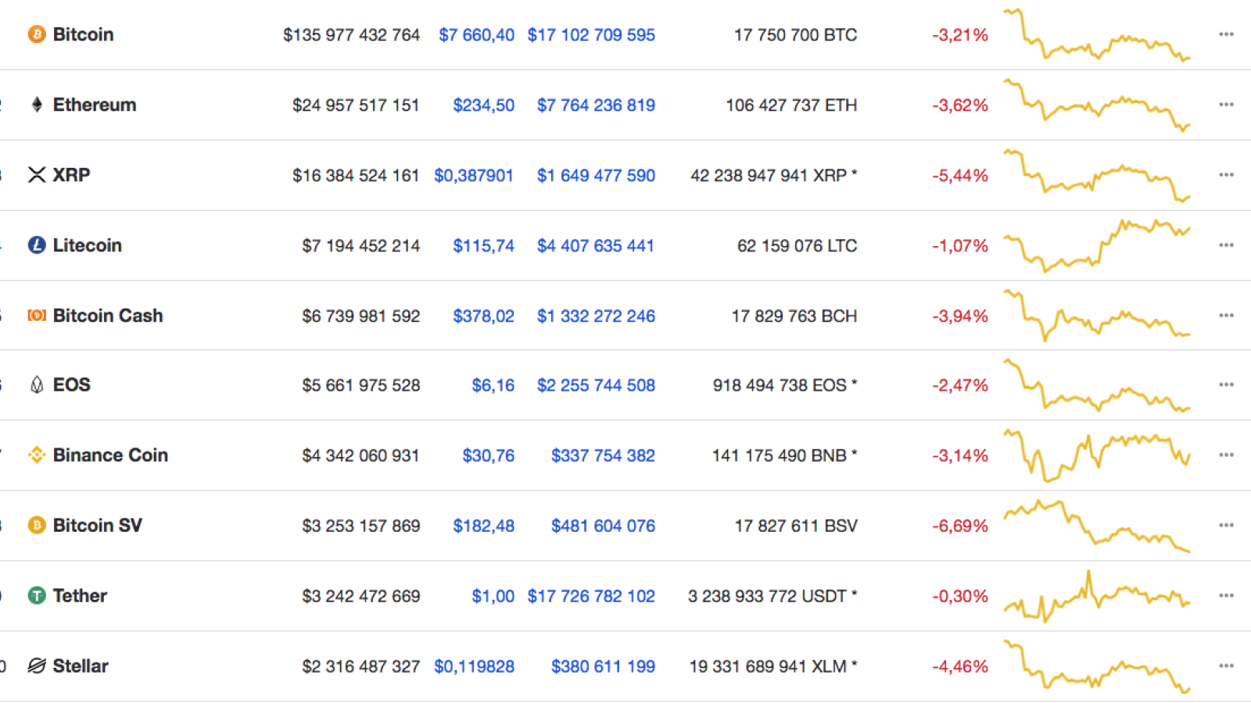
Task: Click the Litecoin logo icon
Action: (37, 245)
